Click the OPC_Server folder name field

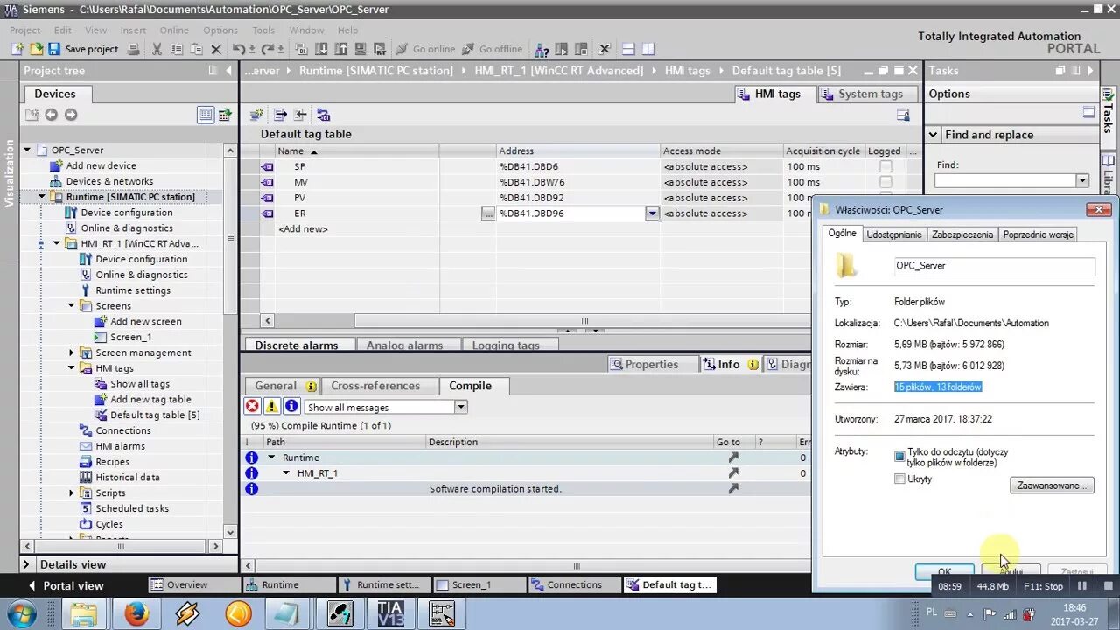click(x=994, y=266)
